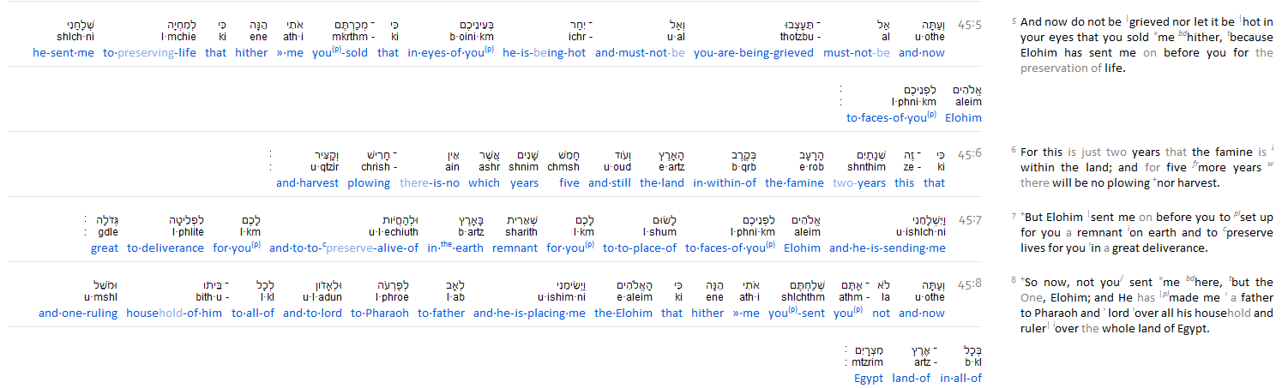Select the word "to-preserving-life"
Viewport: 1282px width, 388px height.
point(149,53)
